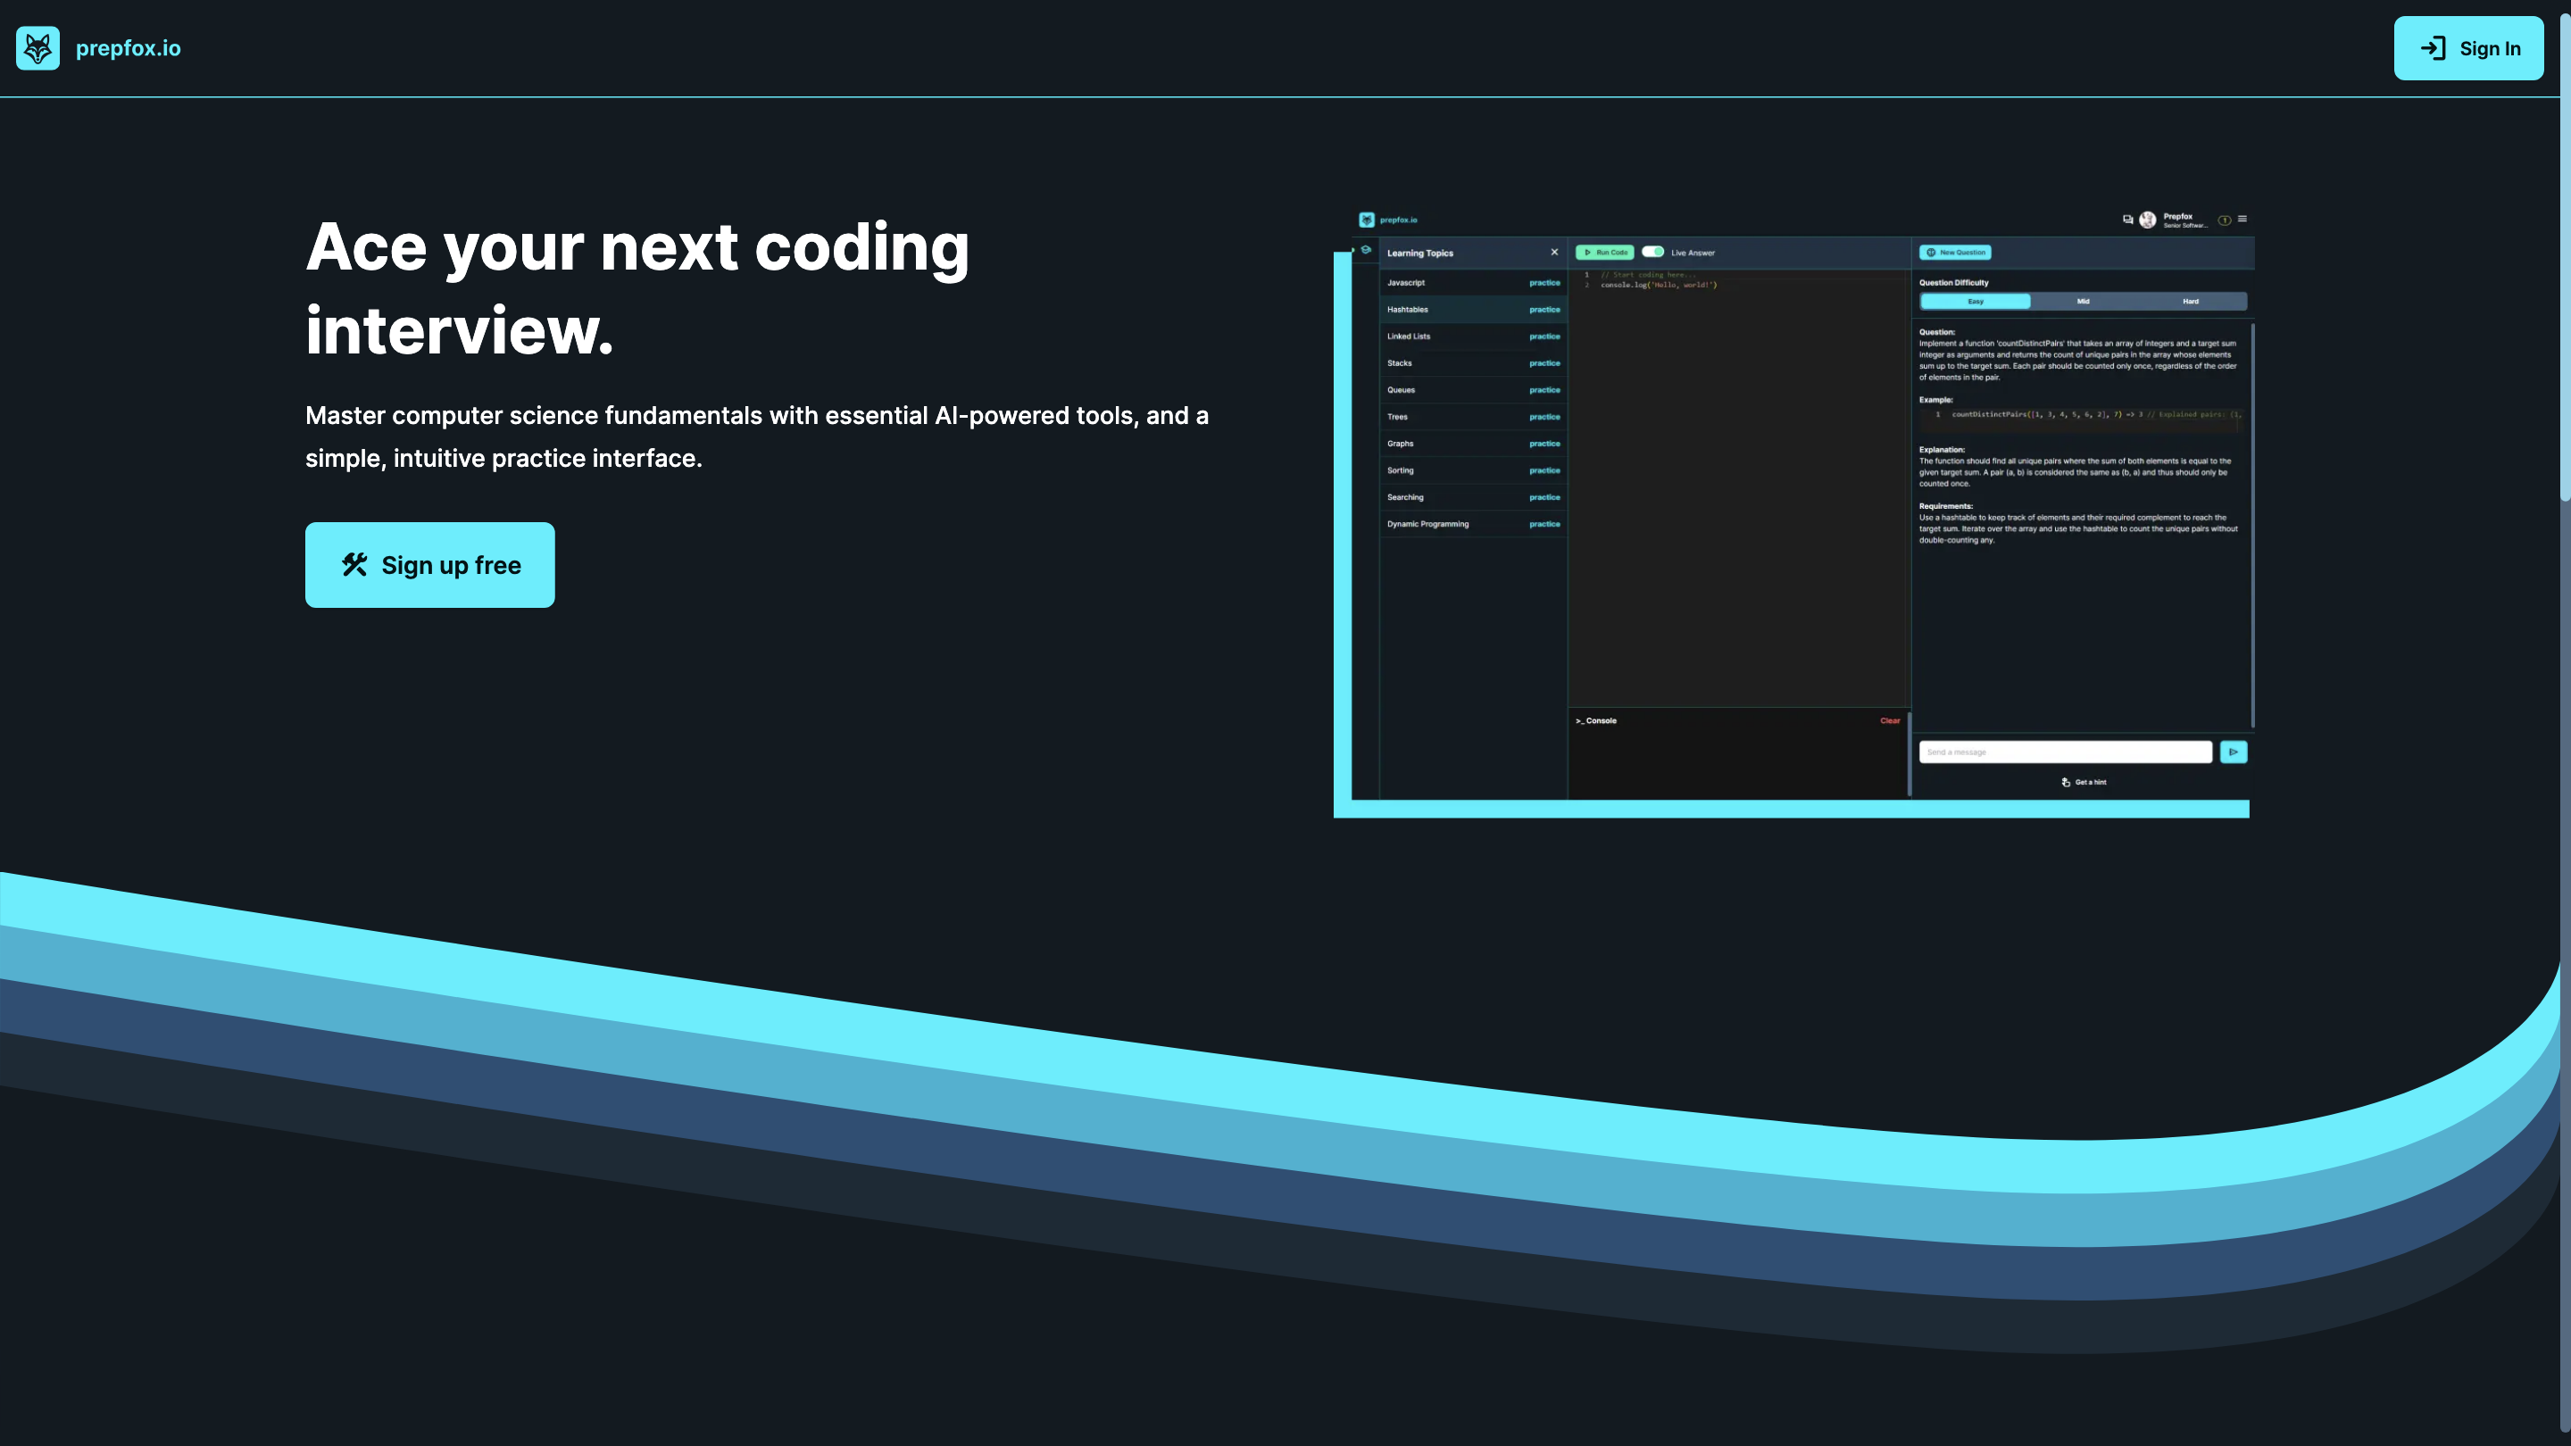Click the prepfox fox logo icon
The image size is (2571, 1446).
[37, 48]
